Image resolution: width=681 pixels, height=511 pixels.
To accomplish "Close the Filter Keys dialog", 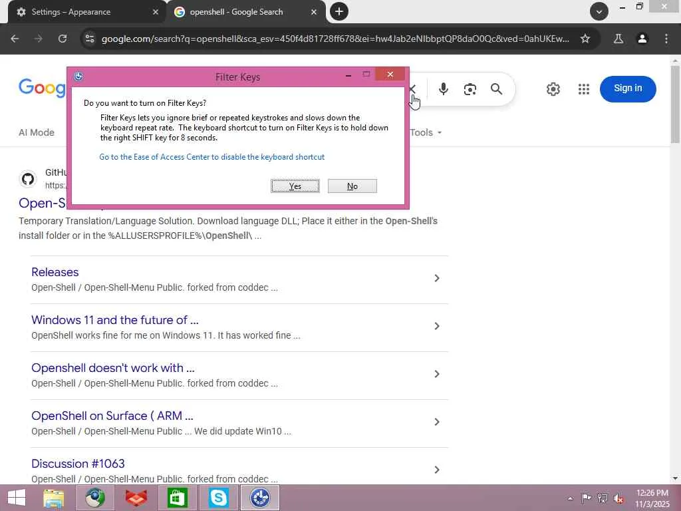I will [390, 75].
